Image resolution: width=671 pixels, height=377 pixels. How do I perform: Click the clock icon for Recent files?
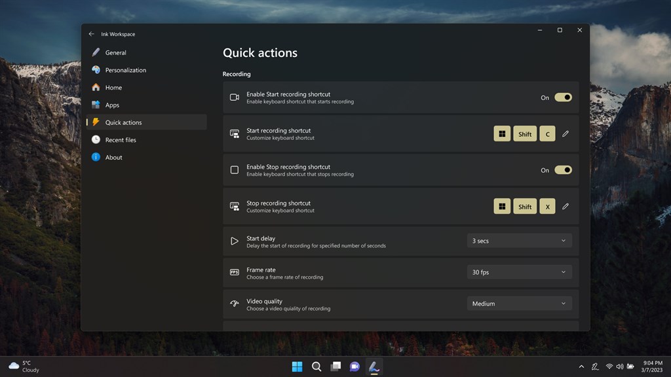(x=96, y=139)
